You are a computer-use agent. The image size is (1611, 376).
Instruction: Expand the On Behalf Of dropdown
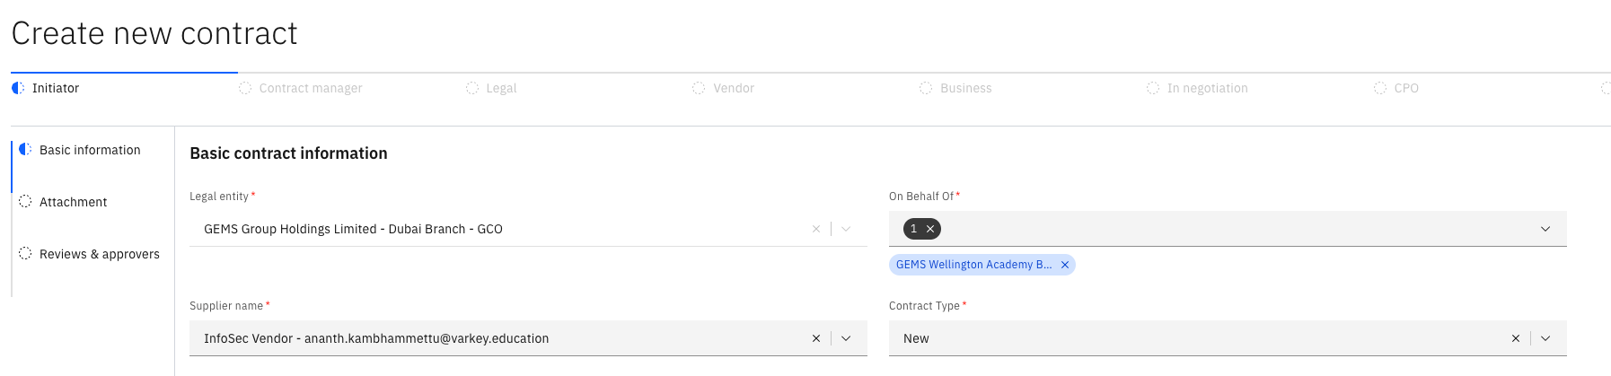click(x=1545, y=229)
